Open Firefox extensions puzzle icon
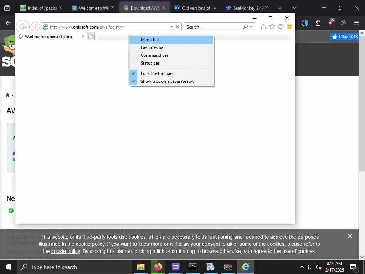Screen dimensions: 365x274 point(318,23)
